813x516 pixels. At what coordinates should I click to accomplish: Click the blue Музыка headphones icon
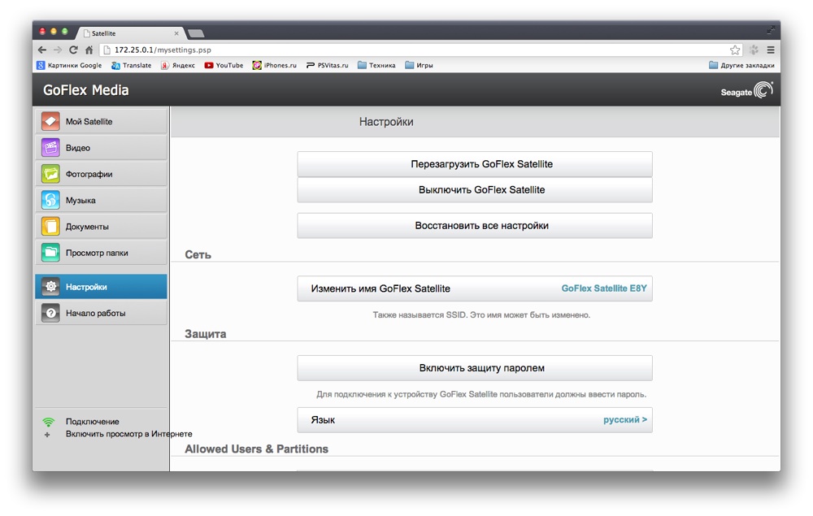tap(50, 200)
